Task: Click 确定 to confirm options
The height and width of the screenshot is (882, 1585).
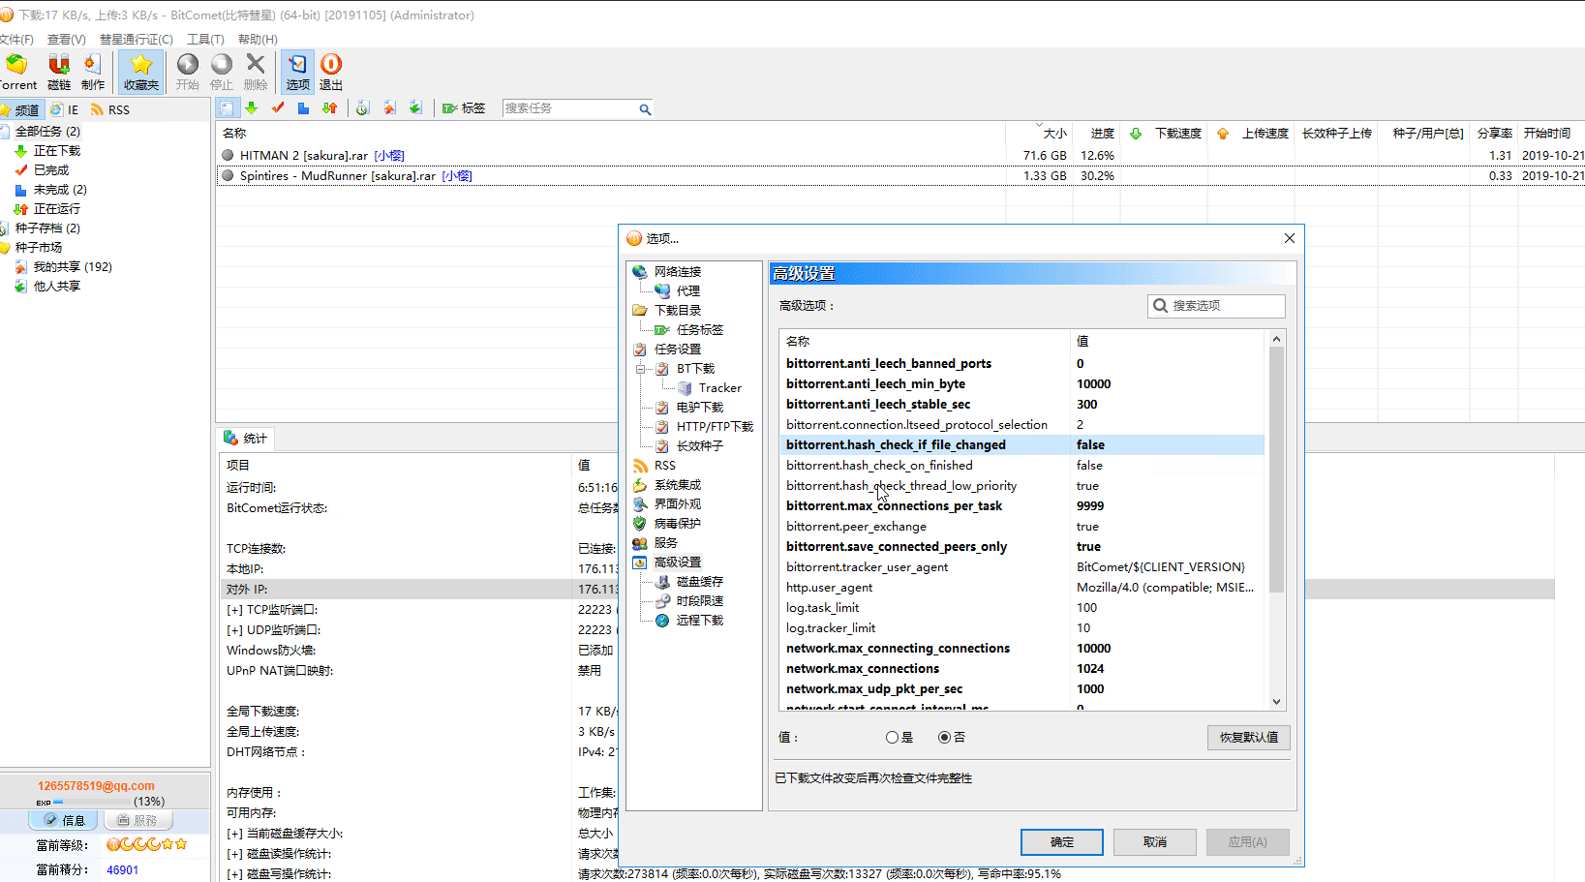Action: pos(1061,842)
